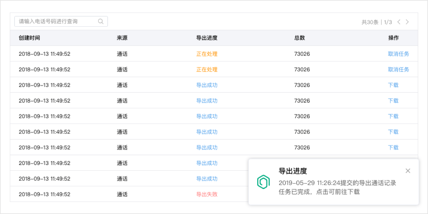Go to the previous page chevron

click(x=399, y=22)
